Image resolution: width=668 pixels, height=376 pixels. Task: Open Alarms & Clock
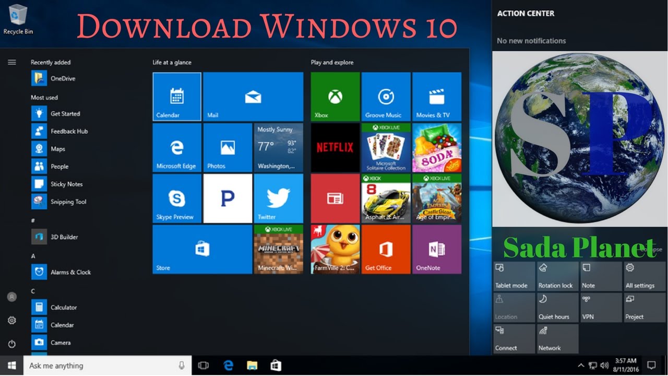coord(61,272)
